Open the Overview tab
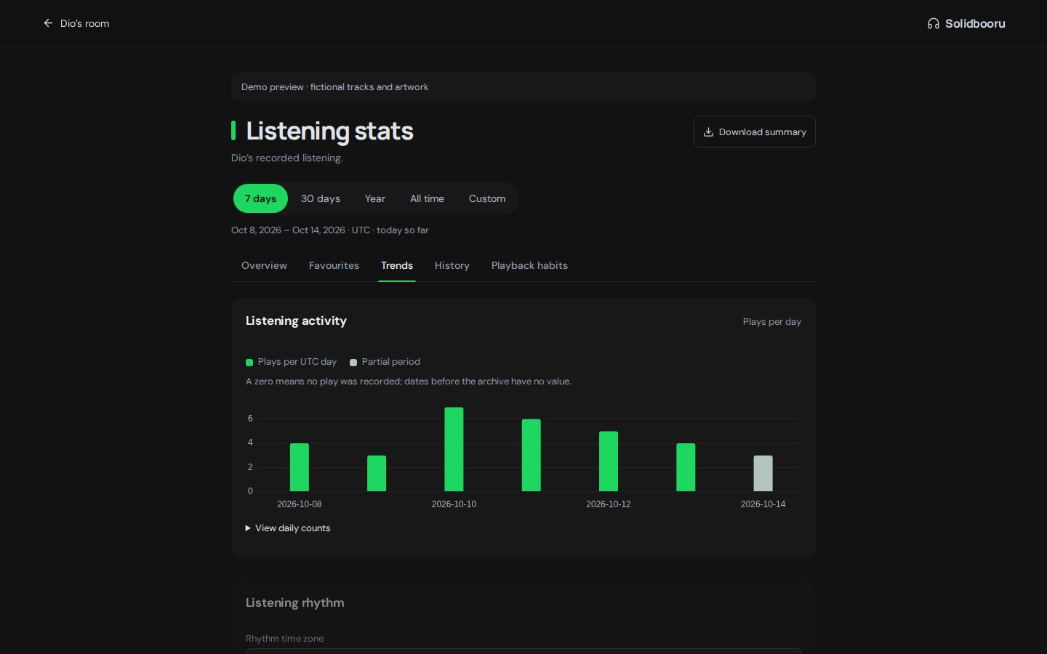 (x=264, y=266)
